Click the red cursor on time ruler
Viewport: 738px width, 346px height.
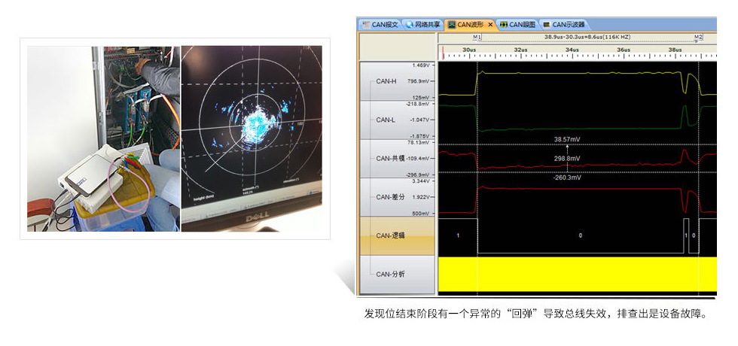coord(444,53)
